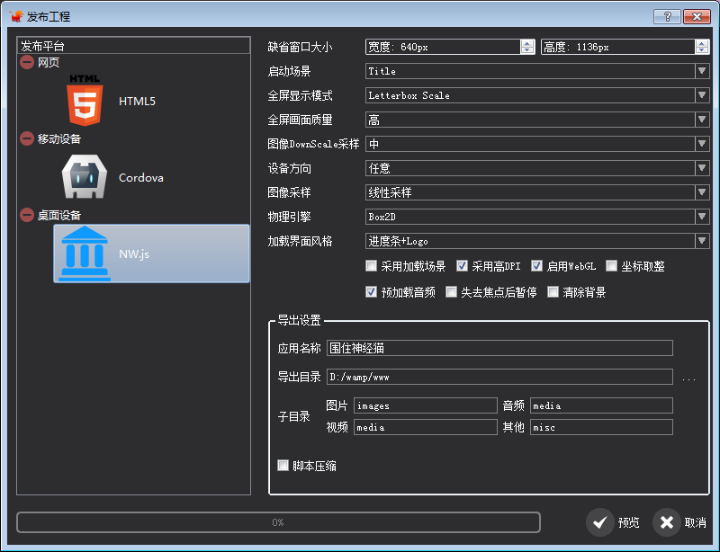
Task: Click the preview checkmark icon
Action: [x=600, y=522]
